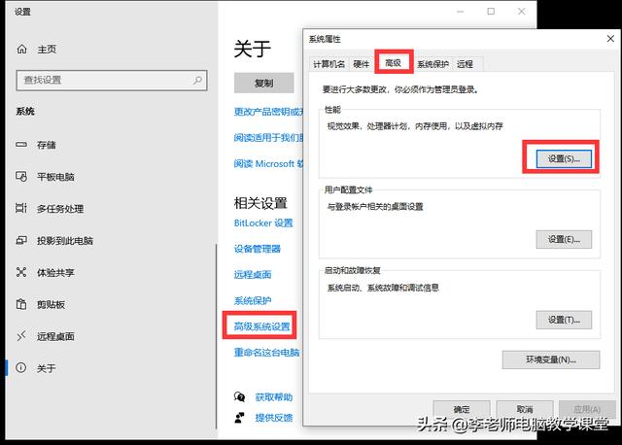Open Projecting to this PC (投影到此电脑) icon
This screenshot has height=445, width=622.
(21, 241)
